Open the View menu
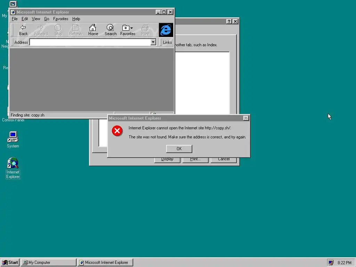 coord(36,19)
